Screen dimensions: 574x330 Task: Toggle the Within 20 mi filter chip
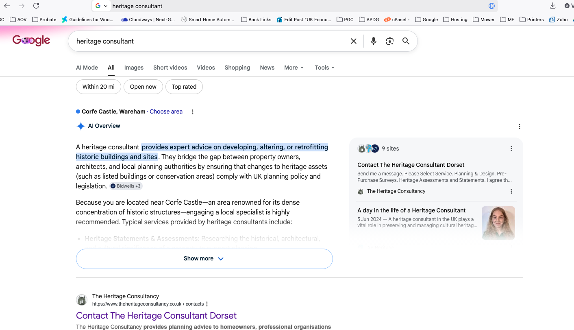pyautogui.click(x=98, y=87)
